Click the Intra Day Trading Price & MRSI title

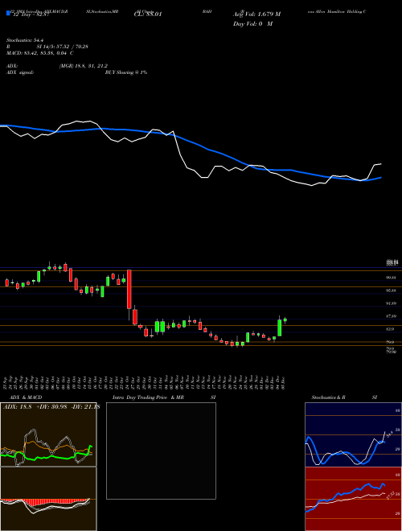coord(164,397)
